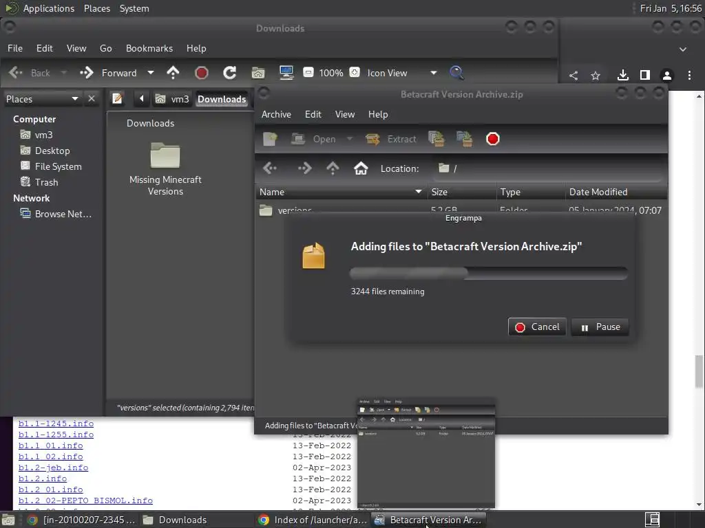Open the Computer icon in Downloads toolbar
Screen dimensions: 705x528
click(x=286, y=73)
